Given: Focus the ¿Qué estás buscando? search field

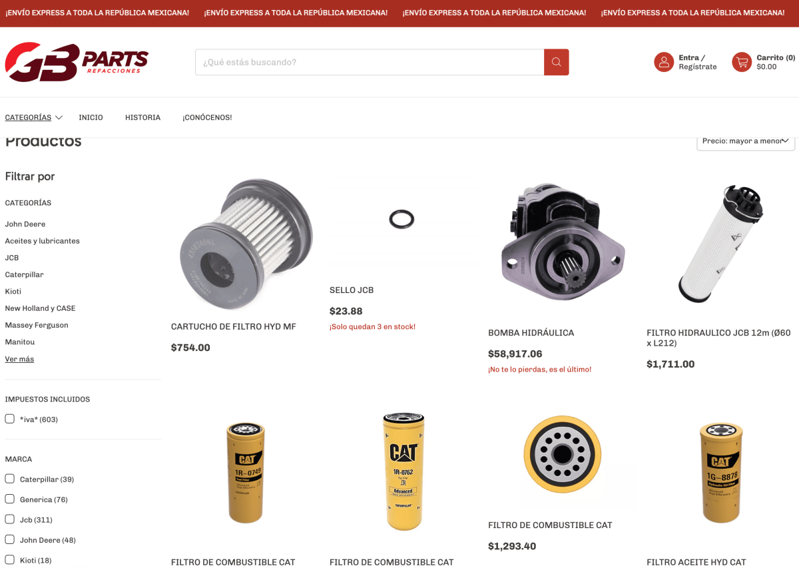Looking at the screenshot, I should [370, 62].
